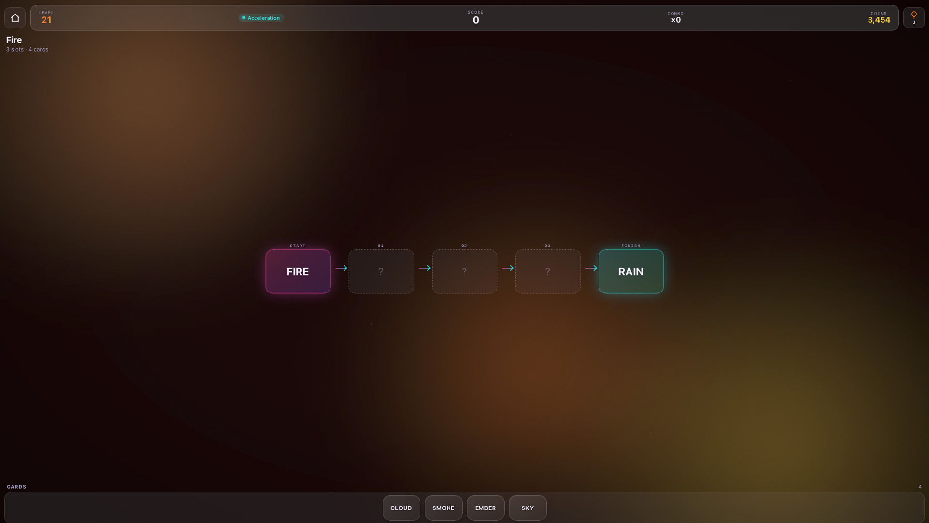
Task: Click the Fire puzzle title
Action: pos(14,40)
